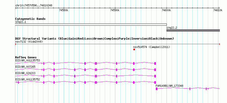Click the leftmost exon of ECD|NM_001135752
227x103 pixels.
[19, 82]
